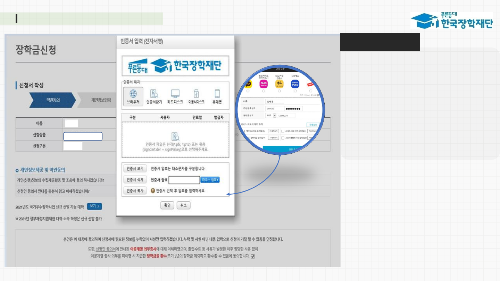Click the 인증서찾기 certificate search icon

click(154, 96)
